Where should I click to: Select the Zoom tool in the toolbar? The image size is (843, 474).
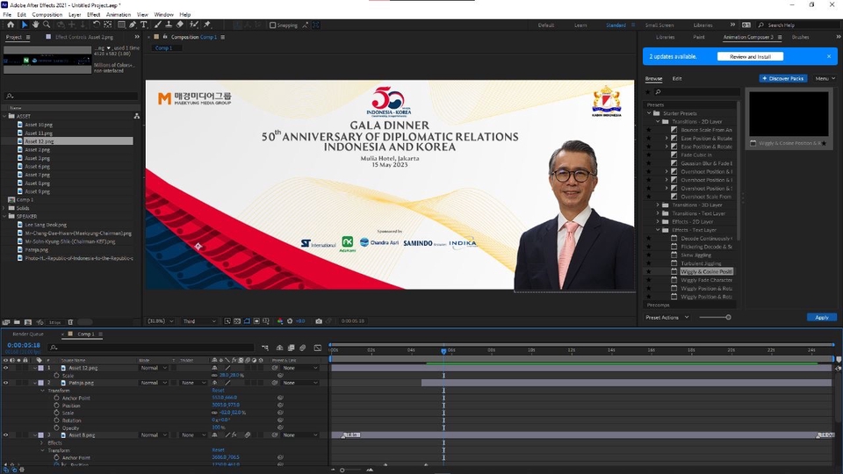[47, 25]
